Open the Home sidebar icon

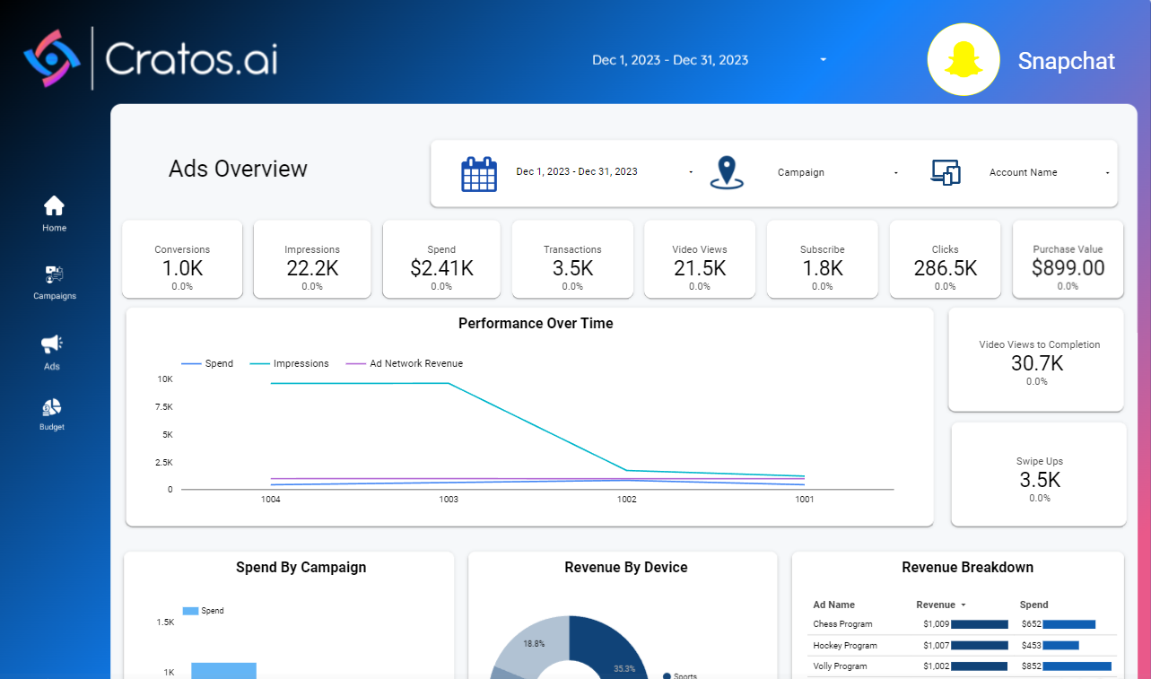(54, 205)
